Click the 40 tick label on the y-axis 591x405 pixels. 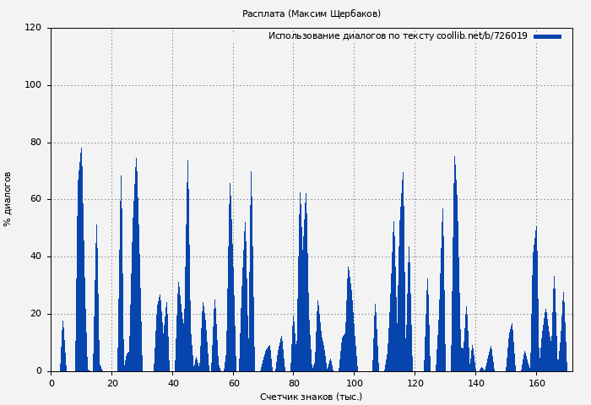coord(35,256)
